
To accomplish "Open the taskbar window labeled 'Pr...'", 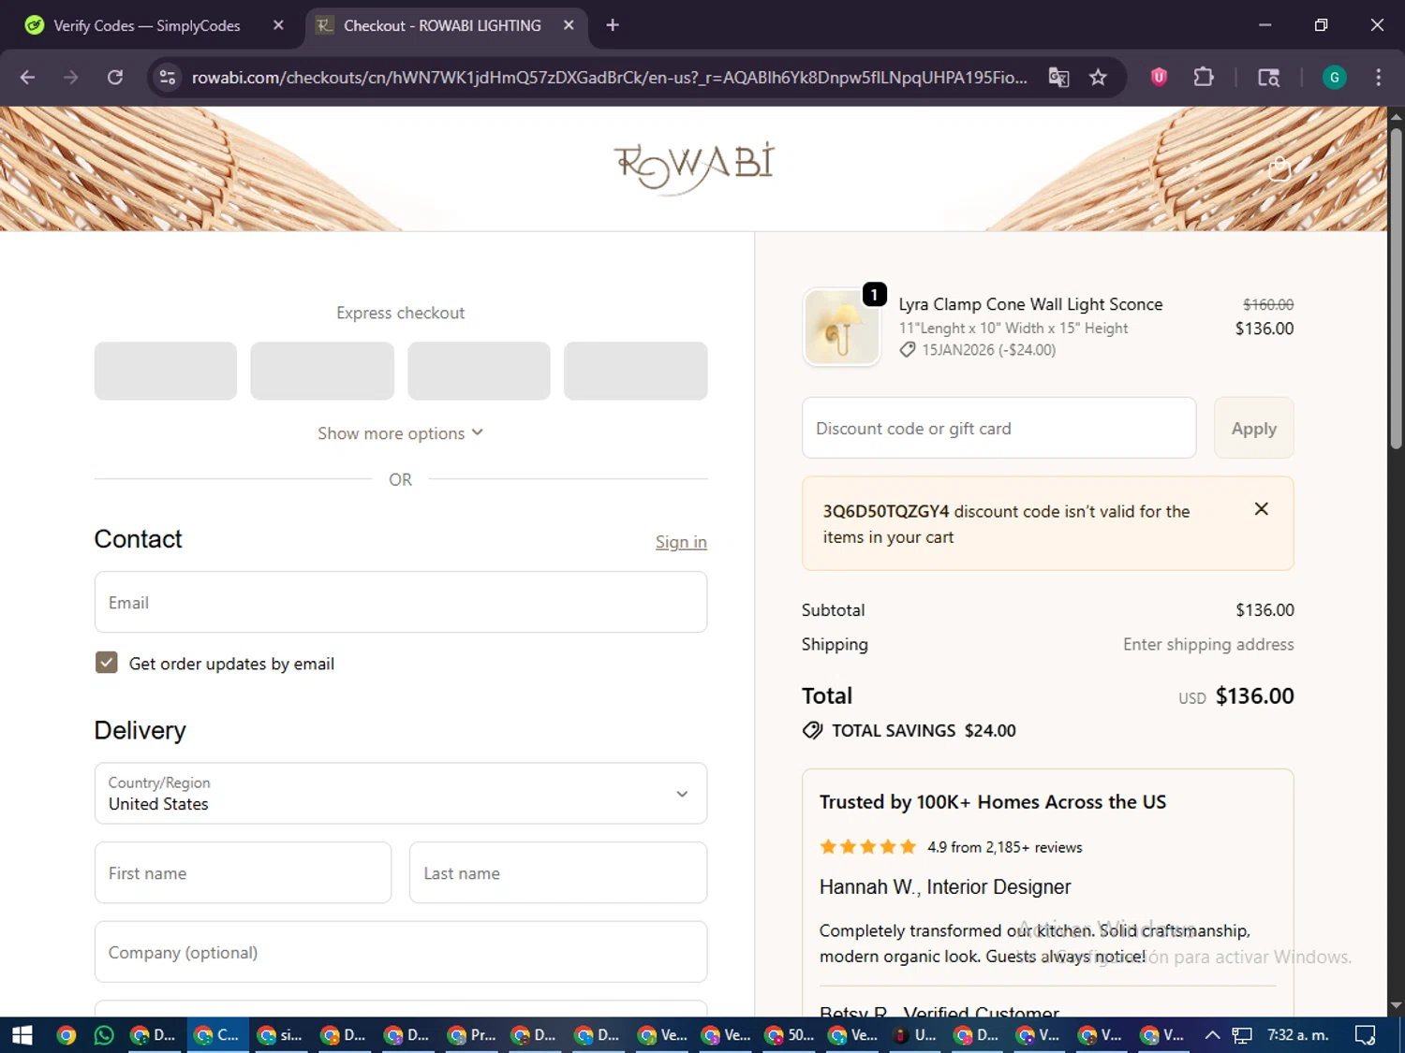I will 471,1035.
